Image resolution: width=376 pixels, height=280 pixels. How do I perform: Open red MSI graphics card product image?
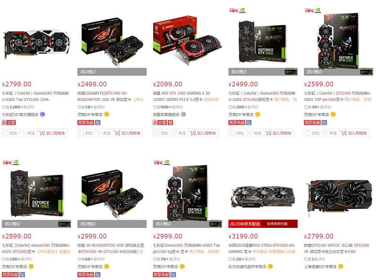tap(188, 41)
